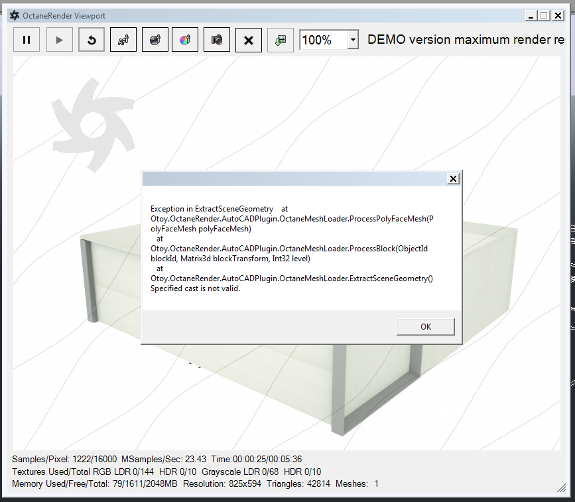Maximize the OctaneRender Viewport window

click(x=544, y=16)
